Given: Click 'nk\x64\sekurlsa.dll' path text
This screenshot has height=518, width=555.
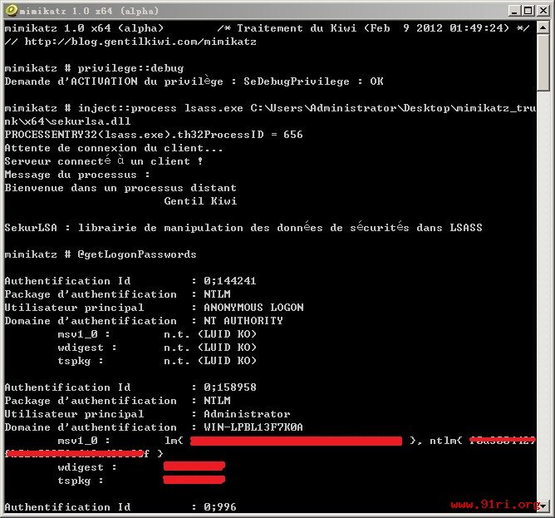Looking at the screenshot, I should click(x=67, y=121).
